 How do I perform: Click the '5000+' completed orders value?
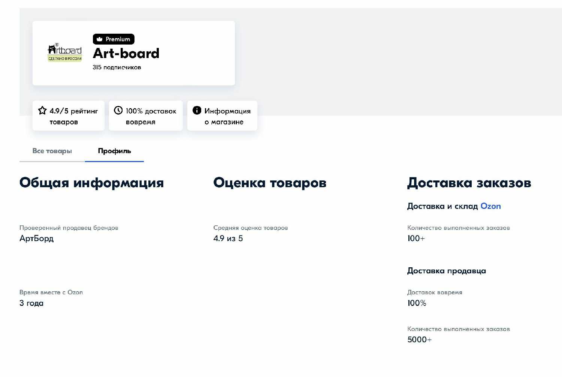click(x=419, y=340)
